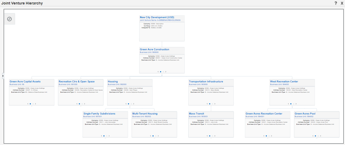Show previous page on Mass Transit card
The image size is (345, 145).
[x=207, y=136]
